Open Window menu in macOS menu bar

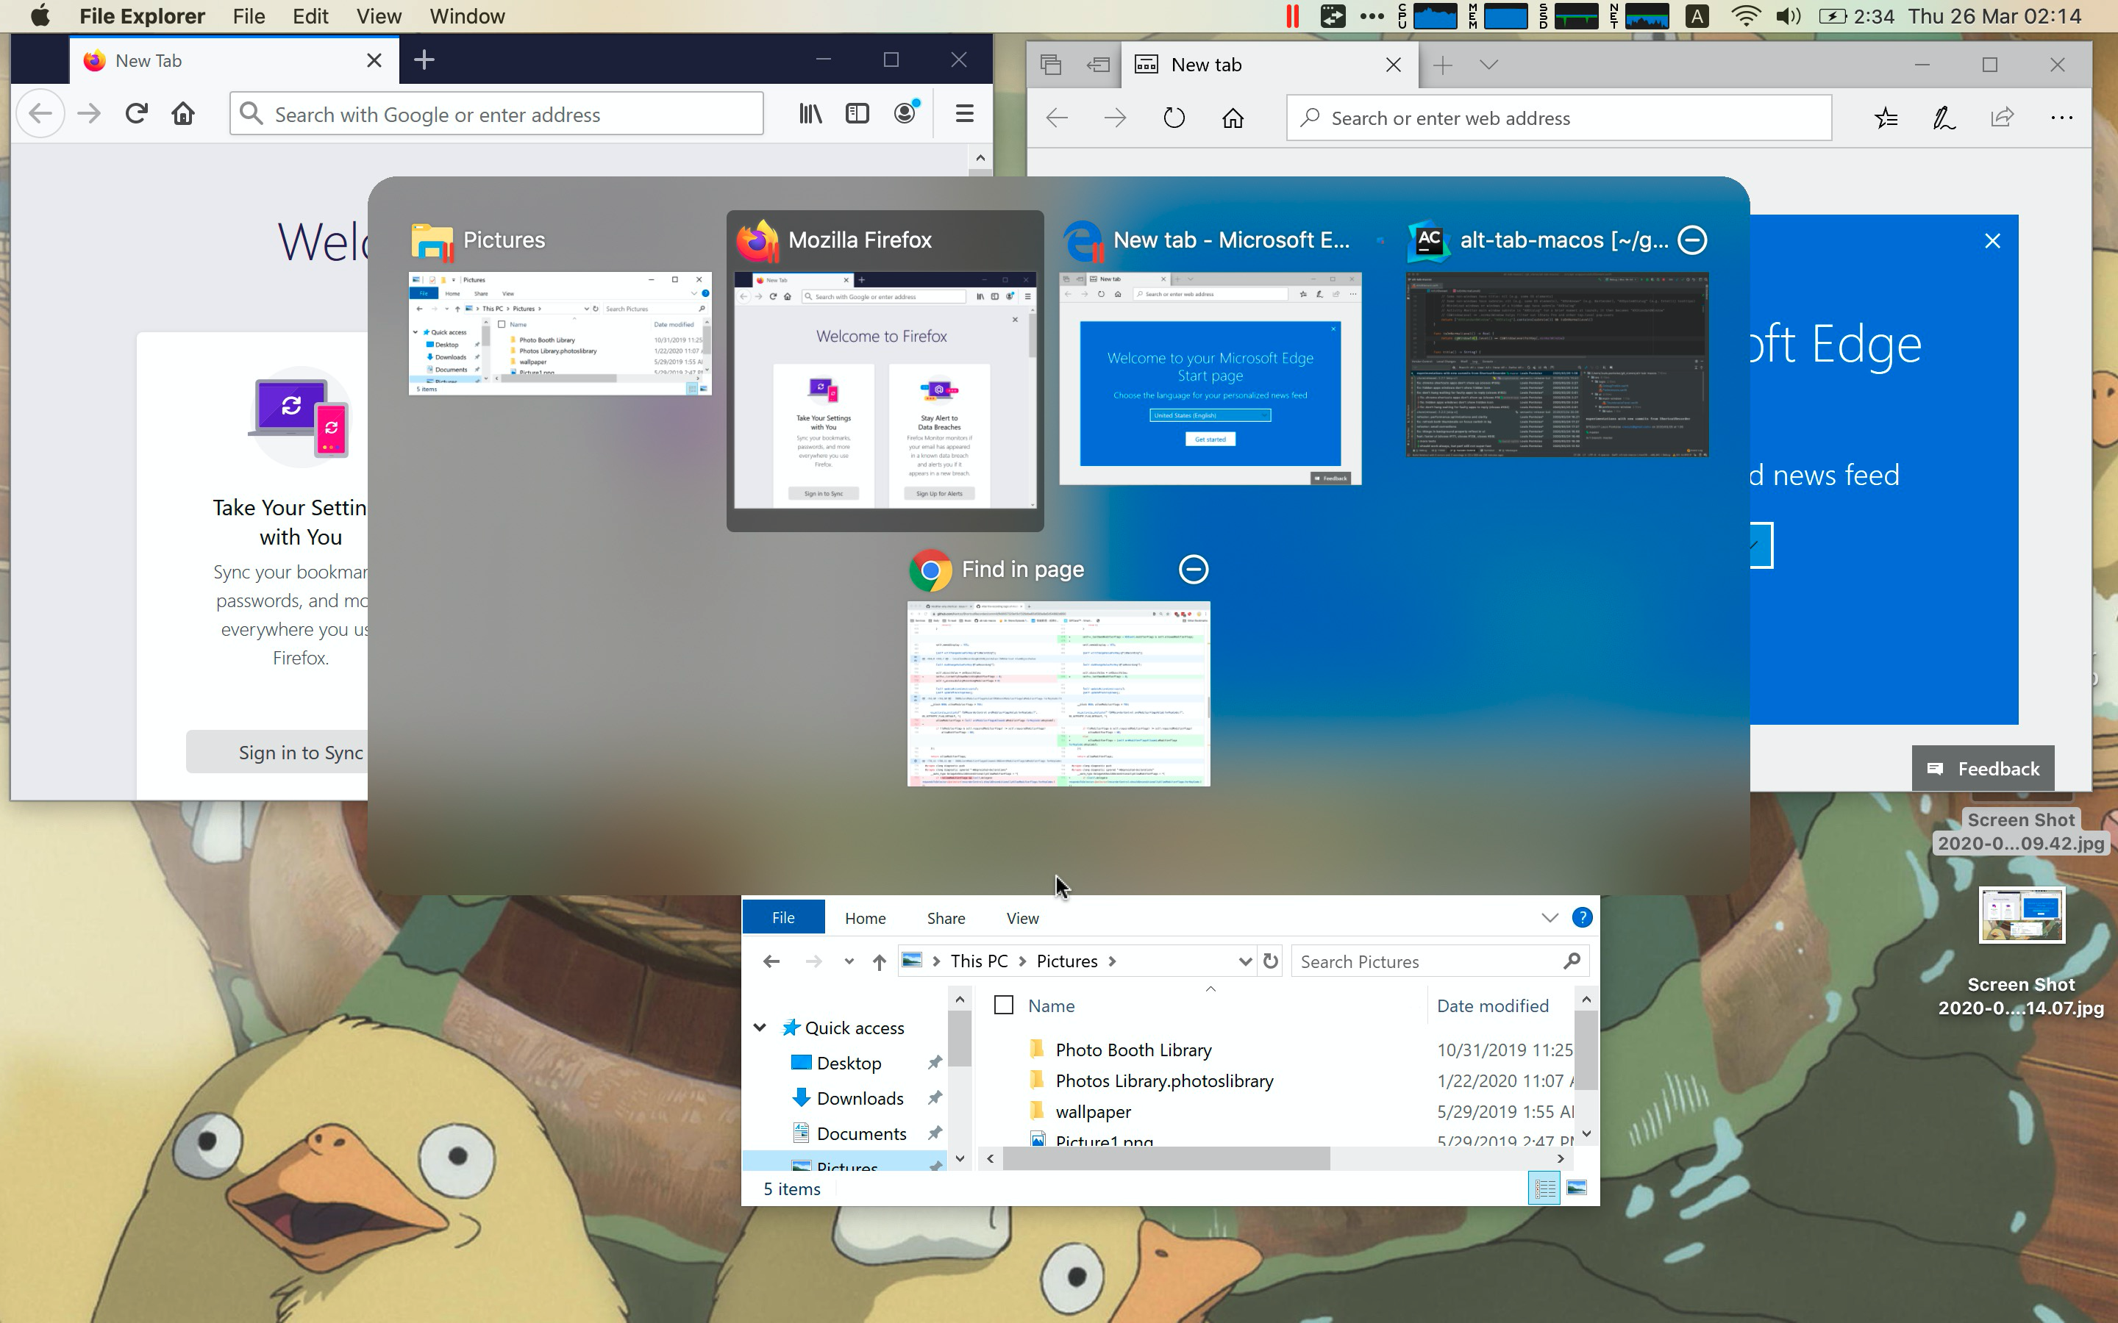click(x=468, y=17)
